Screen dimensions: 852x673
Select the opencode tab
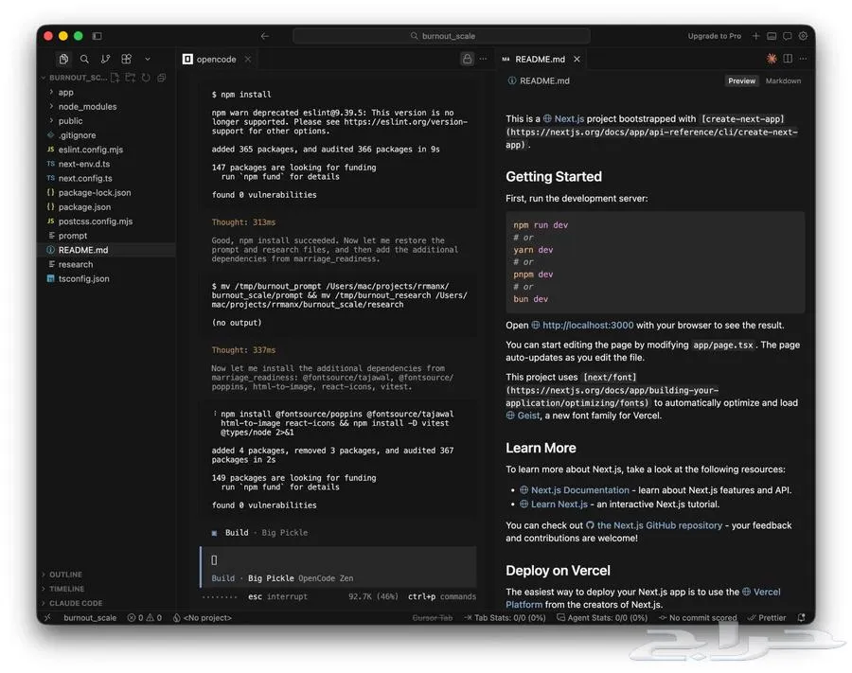217,60
